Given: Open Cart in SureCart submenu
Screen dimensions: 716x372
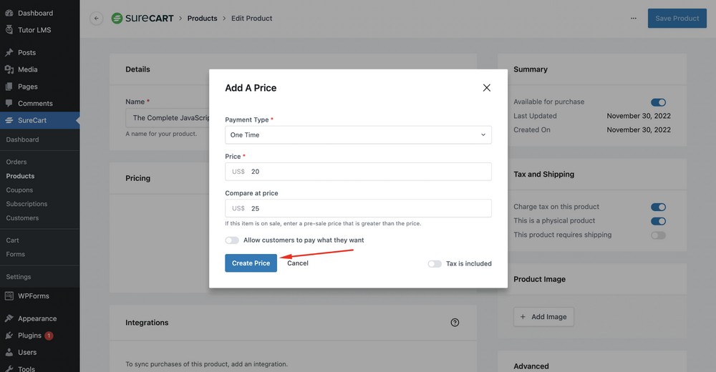Looking at the screenshot, I should click(x=12, y=240).
